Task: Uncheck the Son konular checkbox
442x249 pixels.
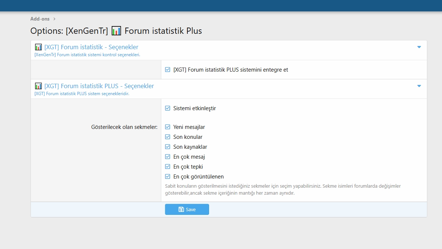Action: (168, 137)
